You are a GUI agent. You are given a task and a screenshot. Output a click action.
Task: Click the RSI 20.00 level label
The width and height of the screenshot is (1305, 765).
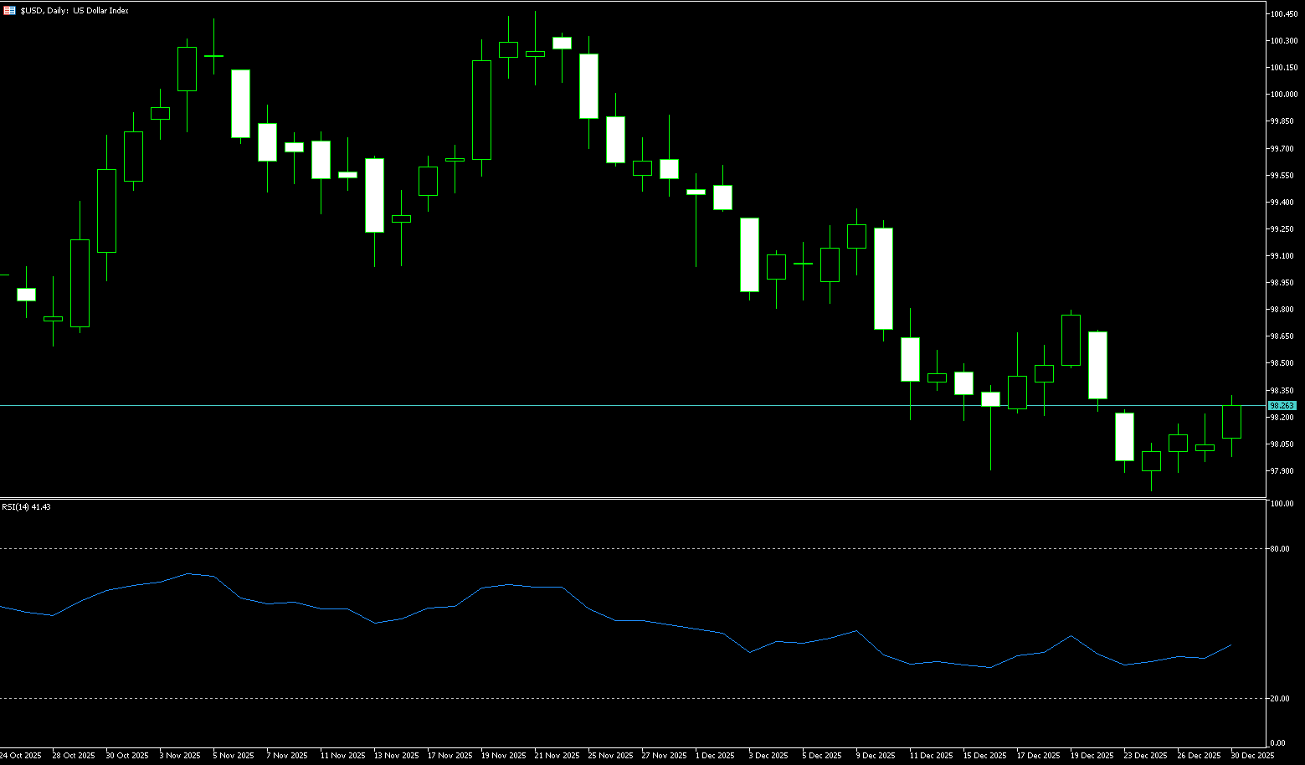[x=1279, y=699]
